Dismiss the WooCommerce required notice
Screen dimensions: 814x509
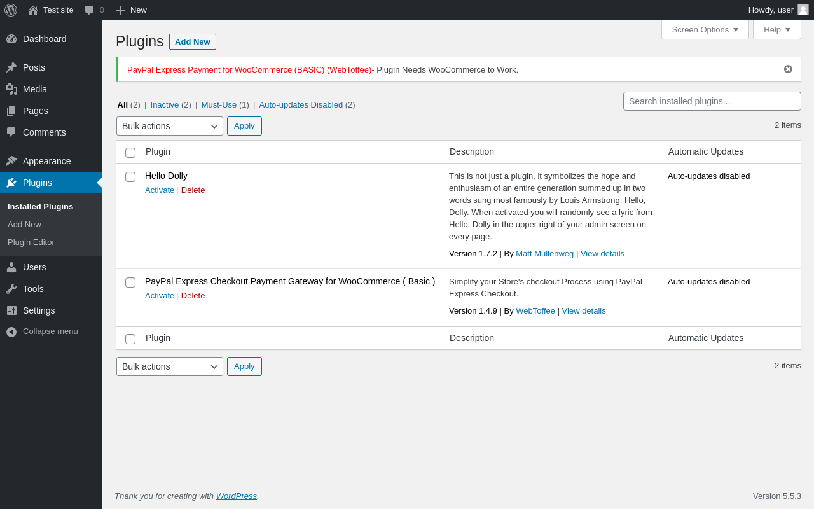pyautogui.click(x=788, y=69)
